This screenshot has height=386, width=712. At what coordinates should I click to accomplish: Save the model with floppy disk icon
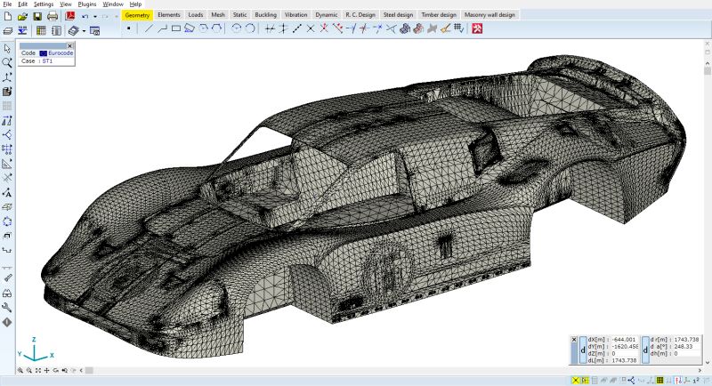pos(37,16)
